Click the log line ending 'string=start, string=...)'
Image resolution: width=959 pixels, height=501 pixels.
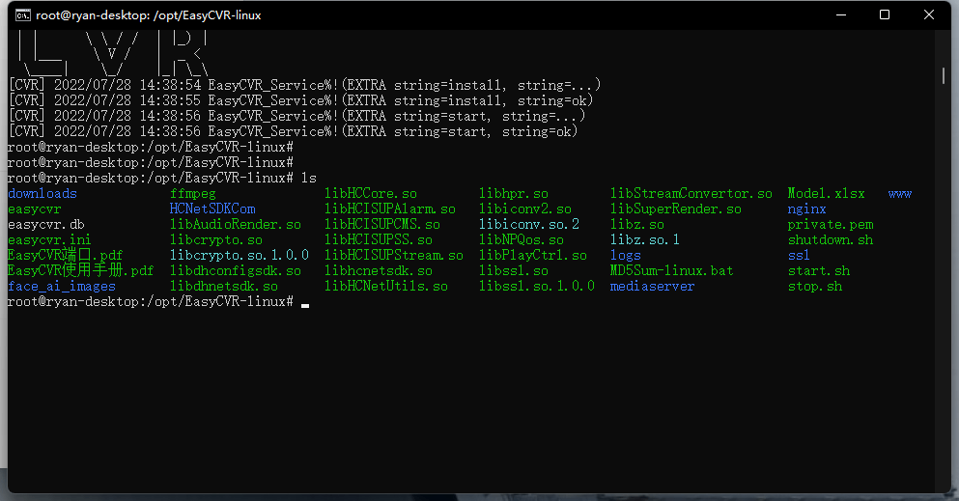(296, 116)
